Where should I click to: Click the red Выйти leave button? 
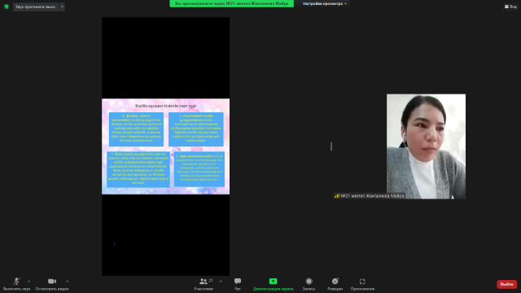pyautogui.click(x=506, y=284)
